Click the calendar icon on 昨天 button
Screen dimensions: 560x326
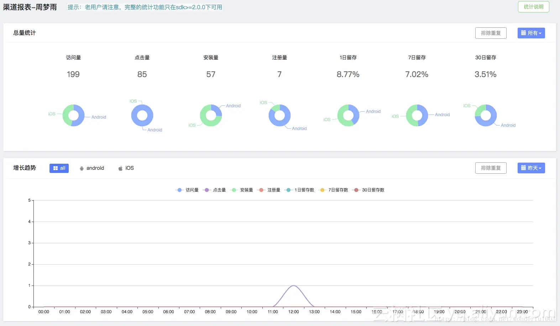click(x=523, y=168)
